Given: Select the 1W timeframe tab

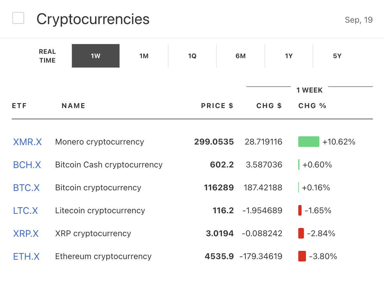Looking at the screenshot, I should tap(96, 56).
